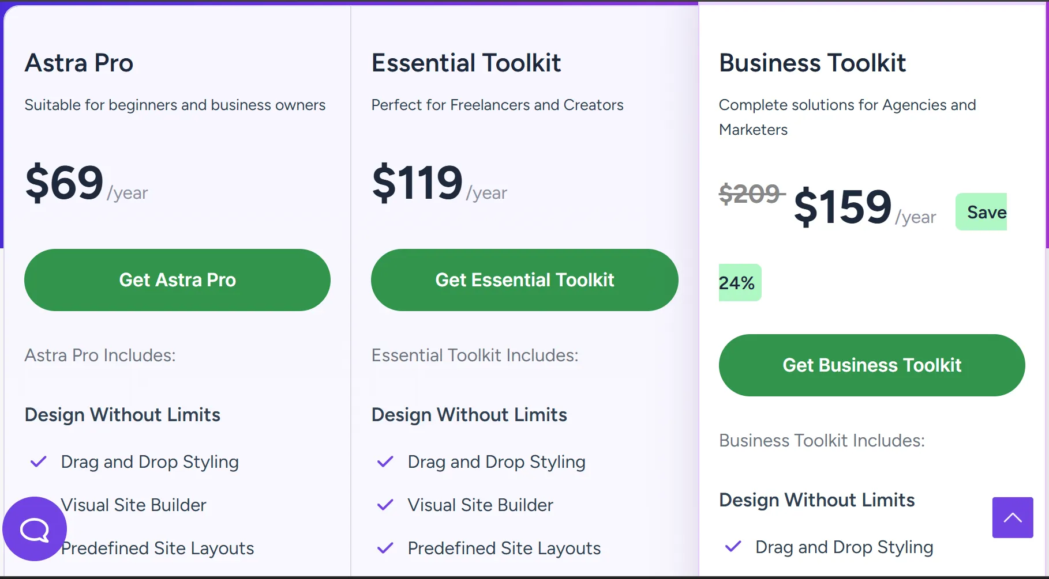
Task: Click the scroll-to-top arrow button
Action: point(1012,517)
